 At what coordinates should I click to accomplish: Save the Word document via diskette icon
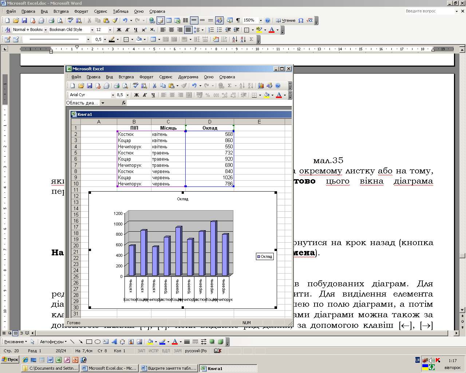tap(24, 20)
